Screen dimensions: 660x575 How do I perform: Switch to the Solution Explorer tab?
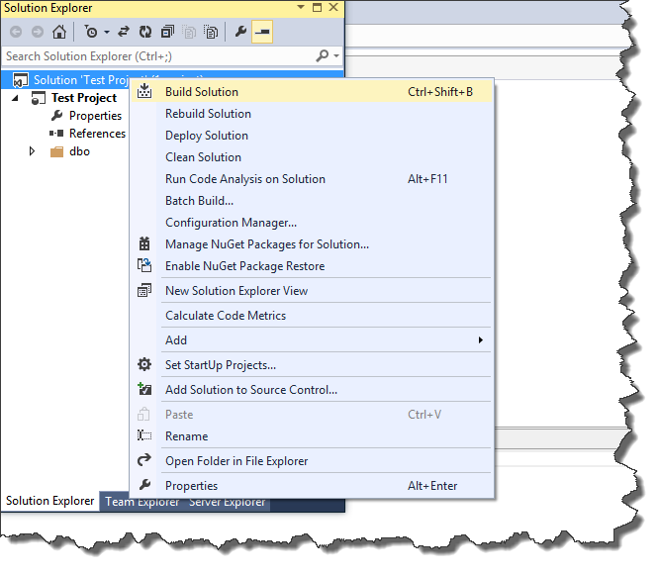pyautogui.click(x=49, y=501)
